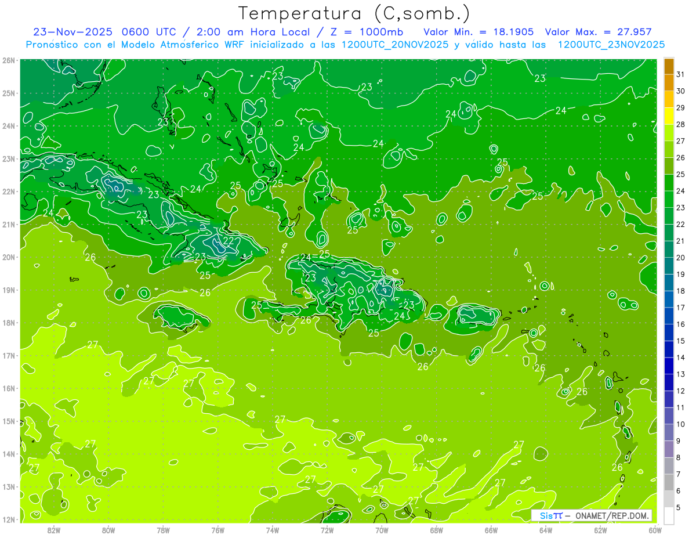Viewport: 696px width, 538px height.
Task: Click the colorbar label "18"
Action: point(680,291)
